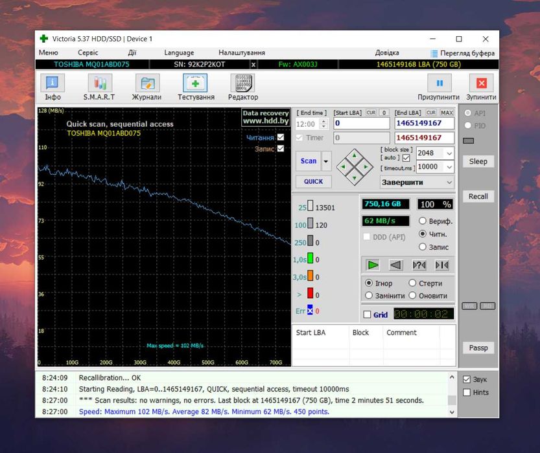Toggle the Читання graph checkbox
This screenshot has height=453, width=540.
[x=281, y=137]
